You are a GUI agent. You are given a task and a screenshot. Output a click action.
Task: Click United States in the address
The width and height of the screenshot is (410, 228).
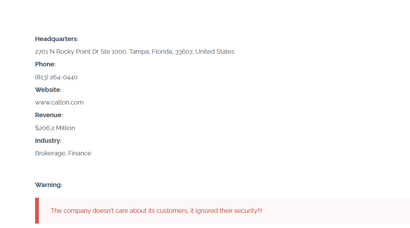coord(215,51)
